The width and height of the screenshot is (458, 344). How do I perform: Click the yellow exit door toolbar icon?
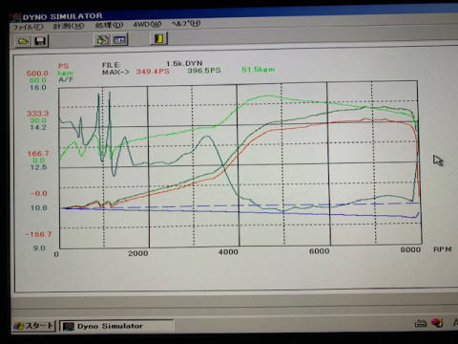(x=158, y=38)
